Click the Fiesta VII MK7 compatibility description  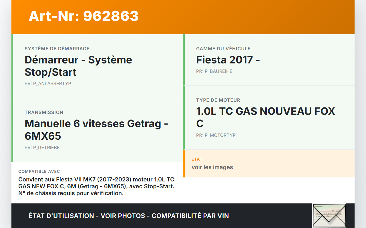point(96,186)
